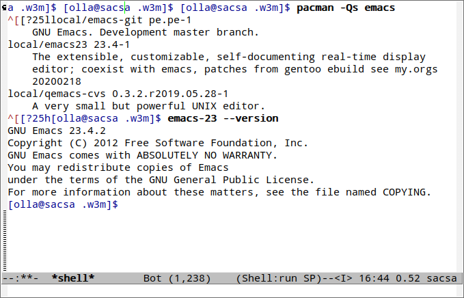The height and width of the screenshot is (298, 464).
Task: Click the 'GNU Emacs 23.4.2' version line
Action: pyautogui.click(x=57, y=131)
